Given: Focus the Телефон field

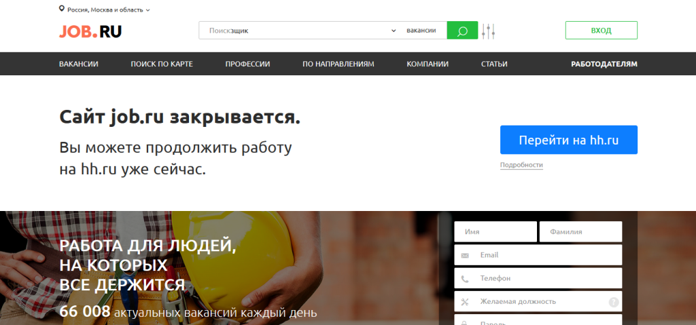Looking at the screenshot, I should pyautogui.click(x=538, y=278).
